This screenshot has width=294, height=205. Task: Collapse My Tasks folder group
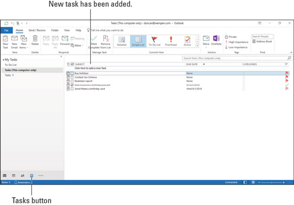(x=3, y=60)
